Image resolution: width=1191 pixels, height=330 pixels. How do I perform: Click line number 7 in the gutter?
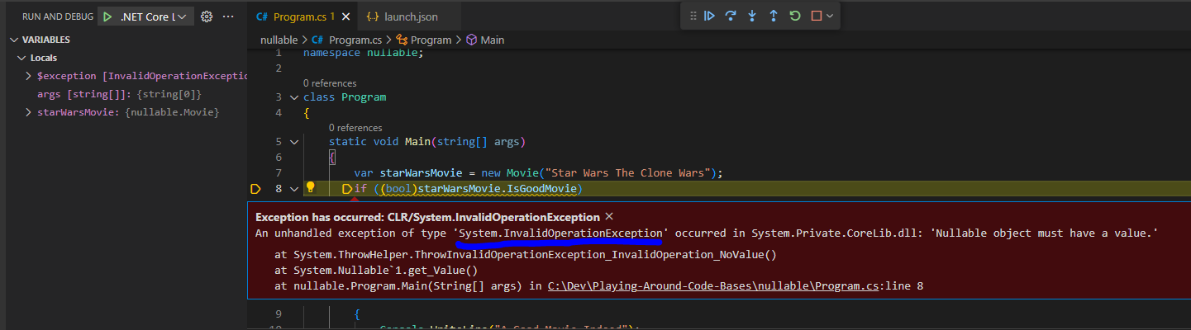tap(279, 173)
